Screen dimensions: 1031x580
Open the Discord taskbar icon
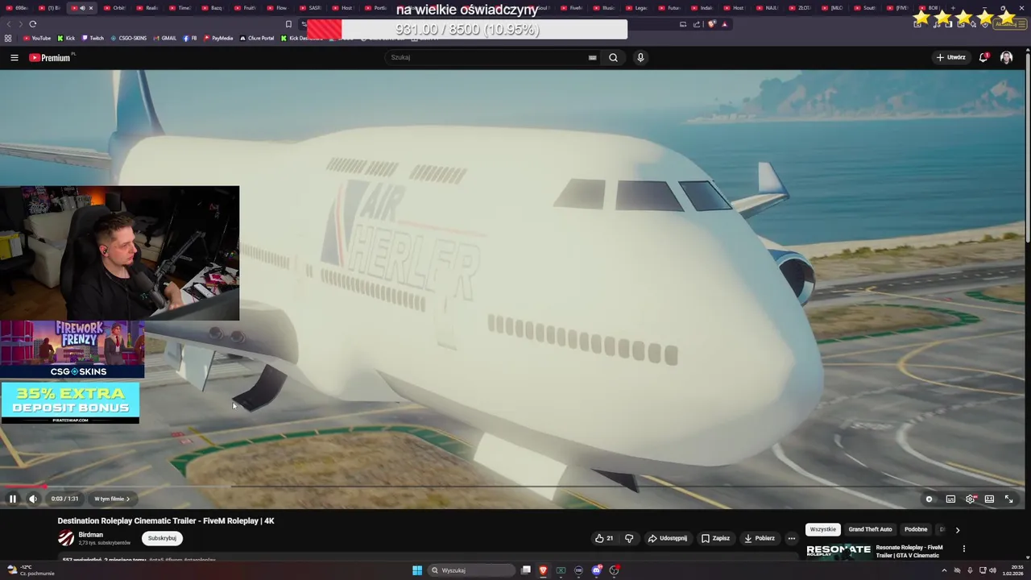click(596, 570)
